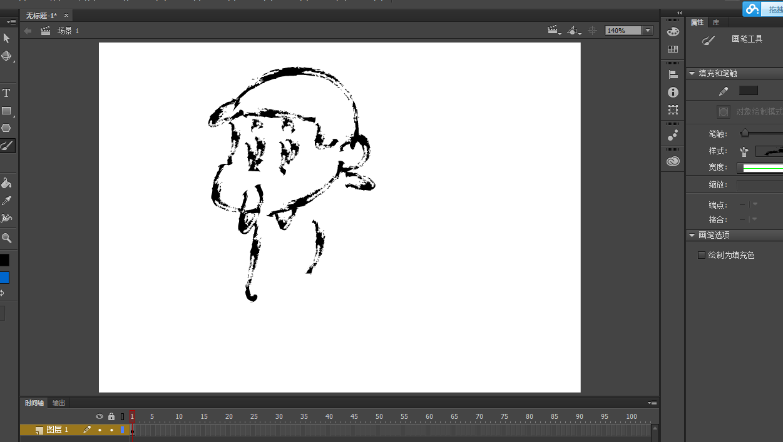Click the 场景 1 scene label
The height and width of the screenshot is (442, 783).
click(68, 31)
